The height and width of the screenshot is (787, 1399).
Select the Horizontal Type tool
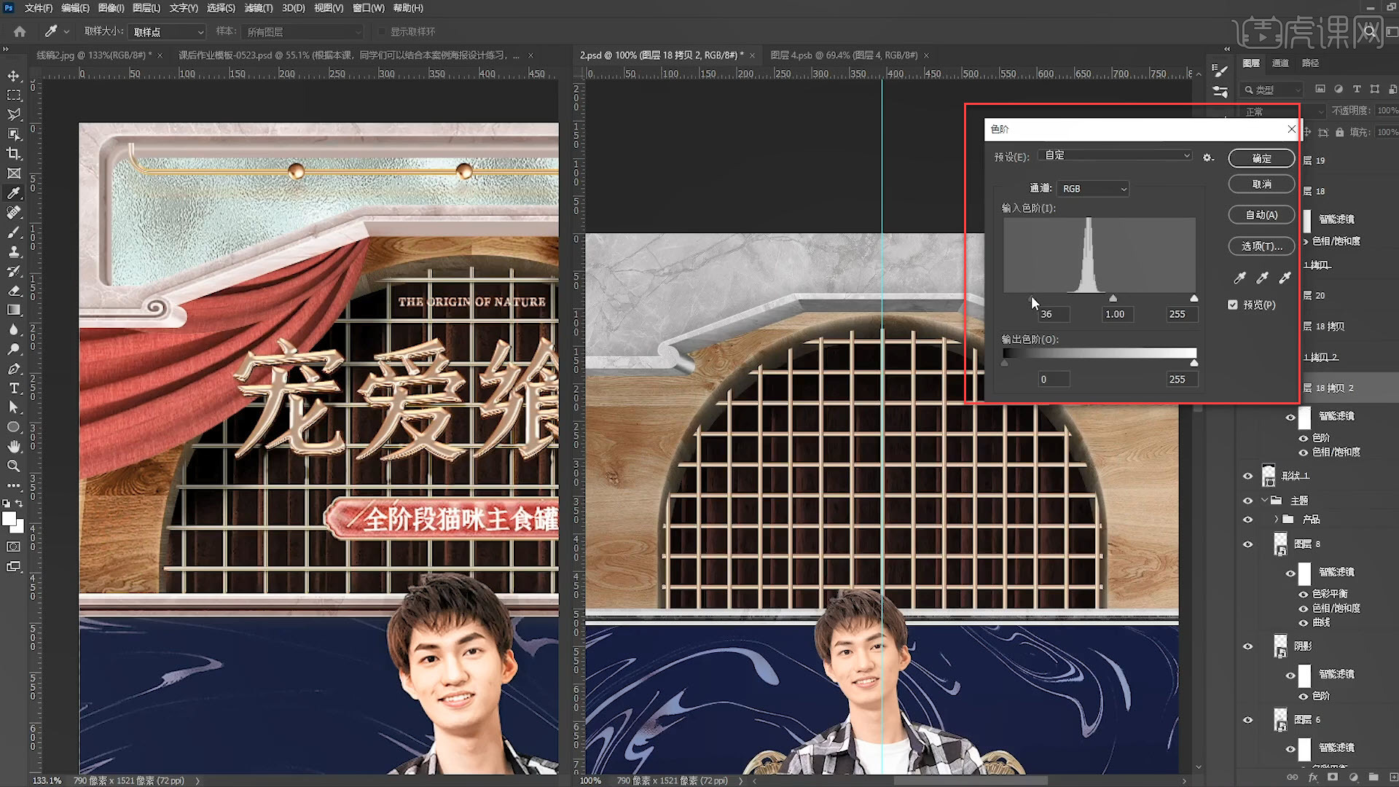click(14, 388)
